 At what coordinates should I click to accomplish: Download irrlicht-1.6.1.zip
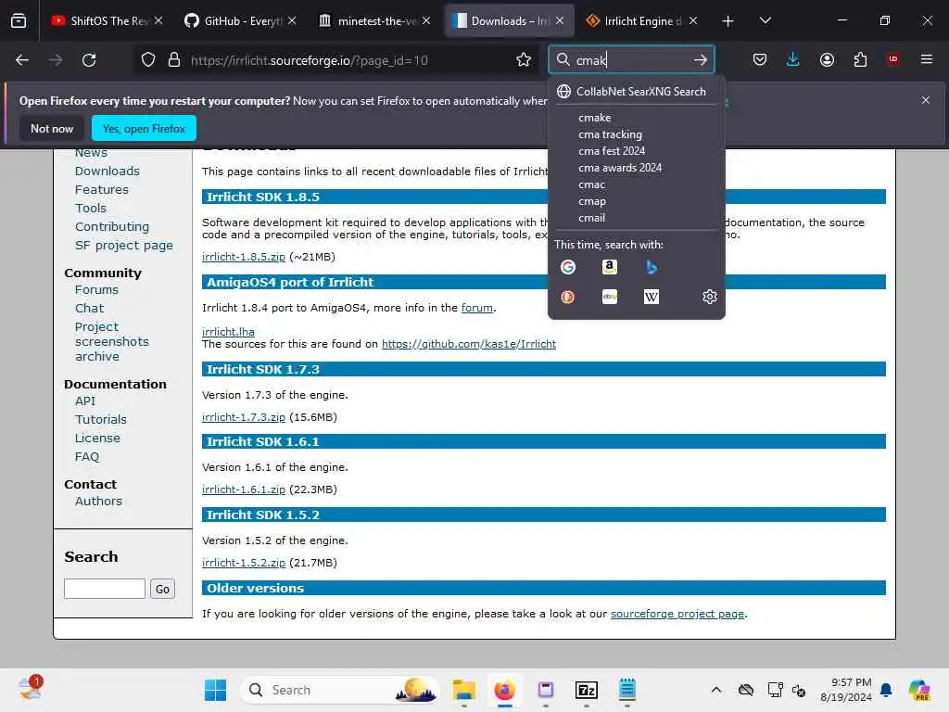tap(244, 489)
